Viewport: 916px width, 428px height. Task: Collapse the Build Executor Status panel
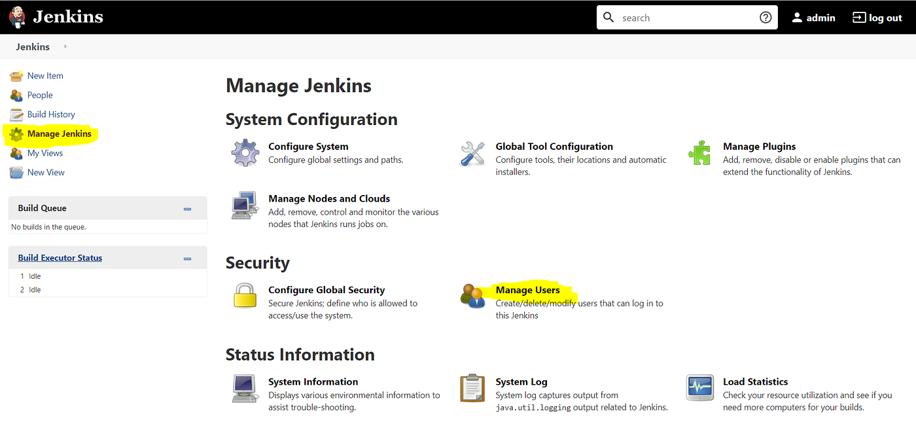click(188, 259)
